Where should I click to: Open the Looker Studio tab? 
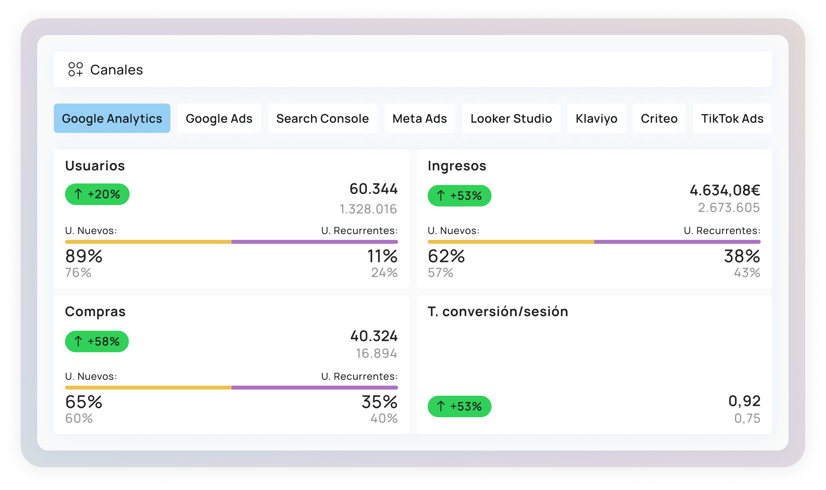click(x=511, y=119)
